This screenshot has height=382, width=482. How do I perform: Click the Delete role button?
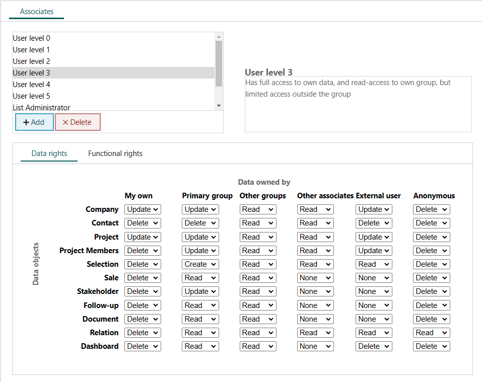78,122
